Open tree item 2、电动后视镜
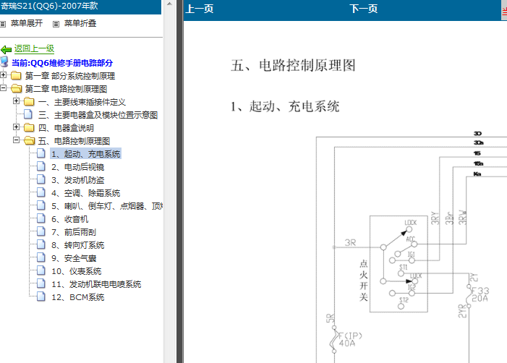507x363 pixels. 78,167
